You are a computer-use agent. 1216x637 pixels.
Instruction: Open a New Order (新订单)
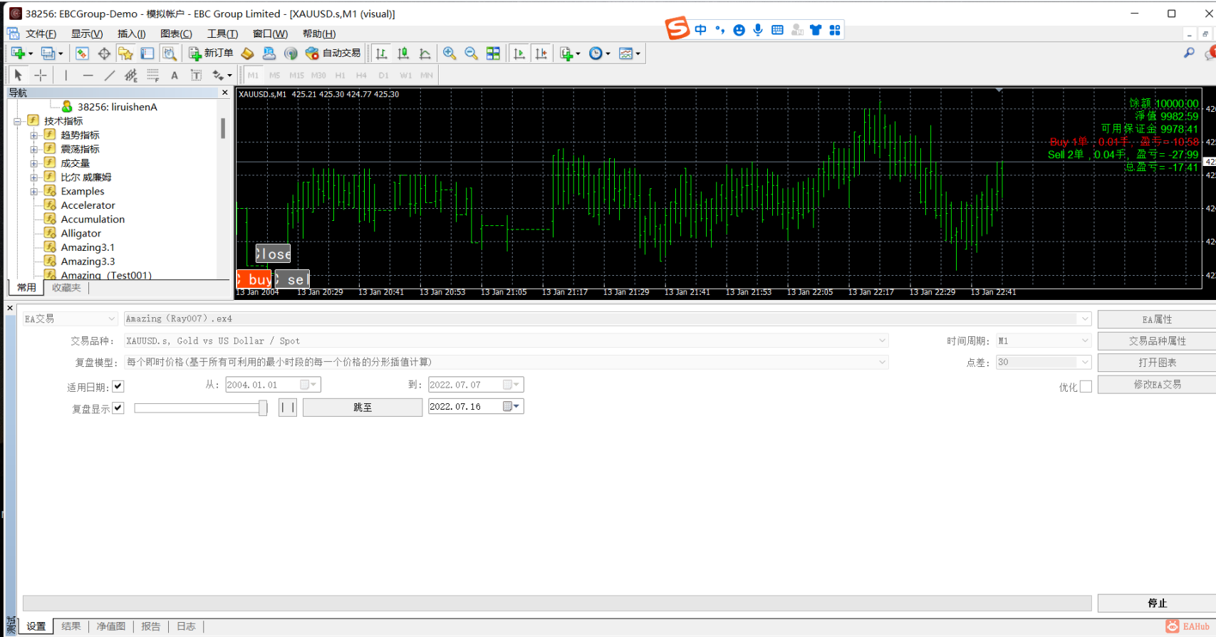click(211, 53)
